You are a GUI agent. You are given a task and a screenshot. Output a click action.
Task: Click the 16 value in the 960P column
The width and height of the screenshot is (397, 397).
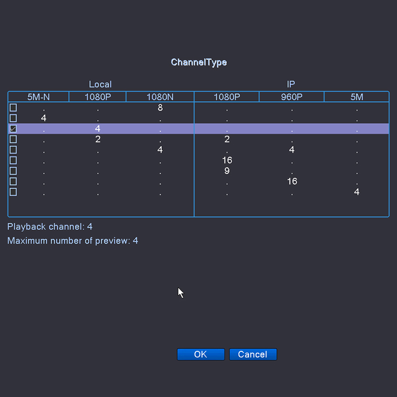(292, 181)
